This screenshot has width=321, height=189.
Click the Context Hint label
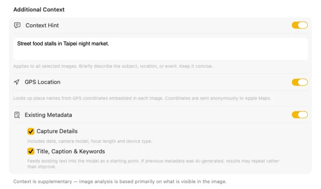point(42,25)
